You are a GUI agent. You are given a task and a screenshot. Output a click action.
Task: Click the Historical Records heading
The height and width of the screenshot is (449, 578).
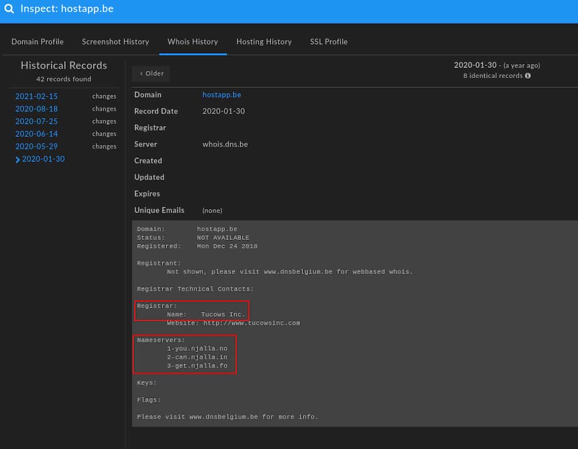(64, 65)
